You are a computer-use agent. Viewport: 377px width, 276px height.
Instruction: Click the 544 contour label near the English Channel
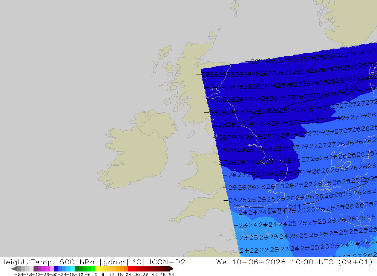point(294,206)
